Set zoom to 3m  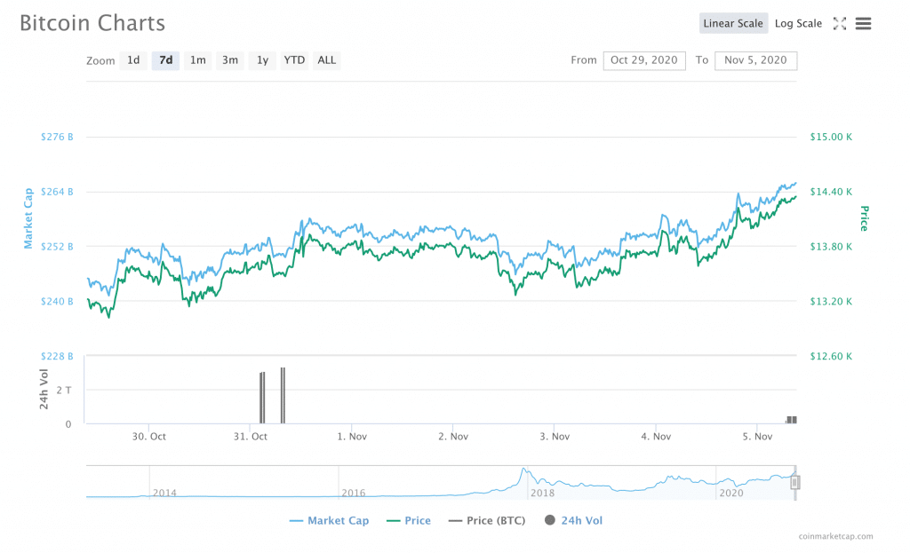coord(230,60)
